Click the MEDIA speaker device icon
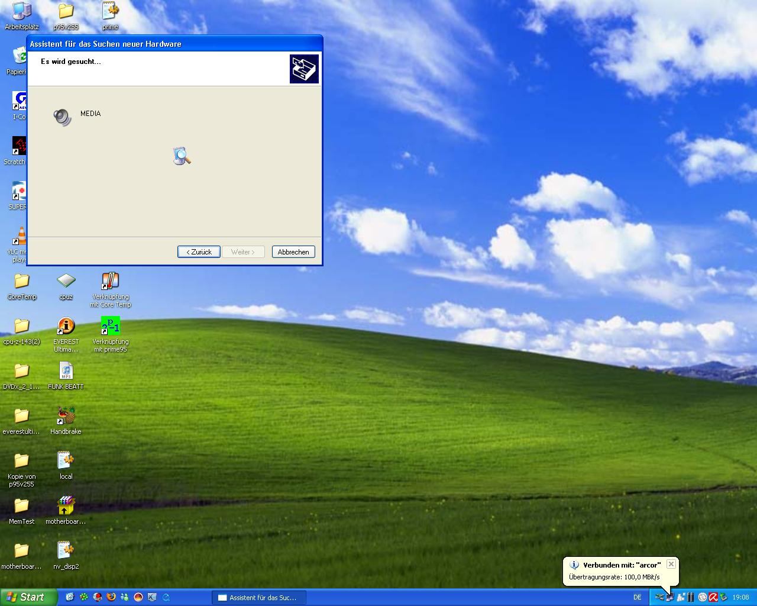The width and height of the screenshot is (757, 606). [62, 117]
